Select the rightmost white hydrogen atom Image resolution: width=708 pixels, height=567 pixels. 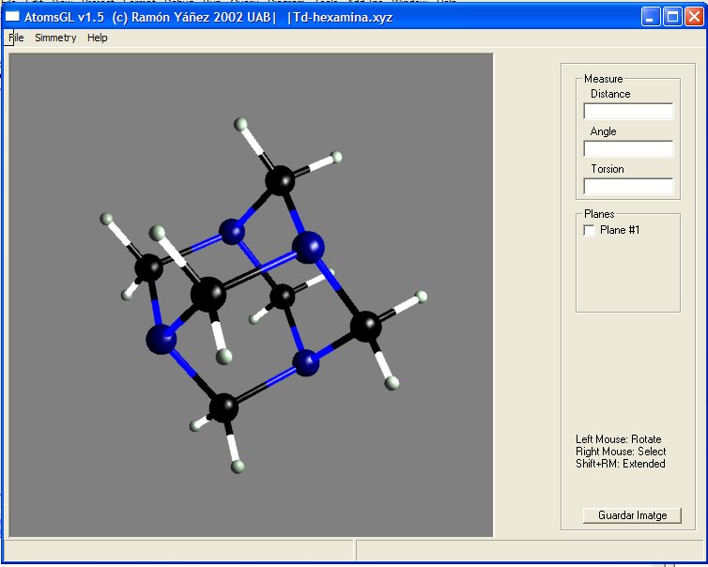tap(422, 298)
